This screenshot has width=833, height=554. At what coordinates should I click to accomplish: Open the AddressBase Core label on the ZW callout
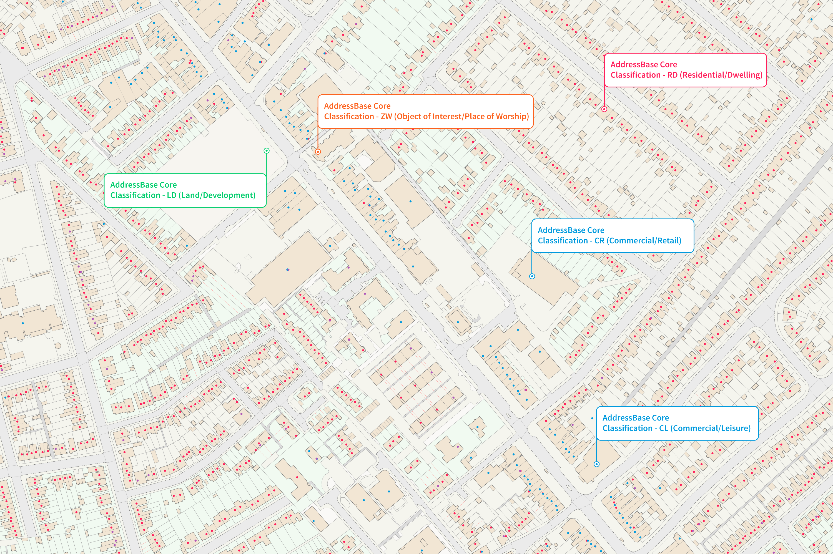357,106
